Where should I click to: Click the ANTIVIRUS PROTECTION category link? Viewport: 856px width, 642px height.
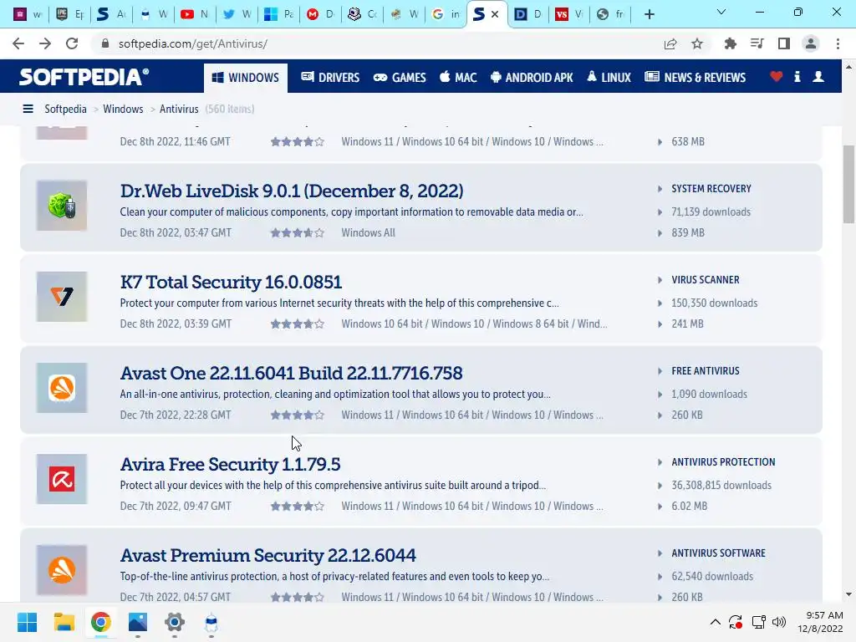723,462
